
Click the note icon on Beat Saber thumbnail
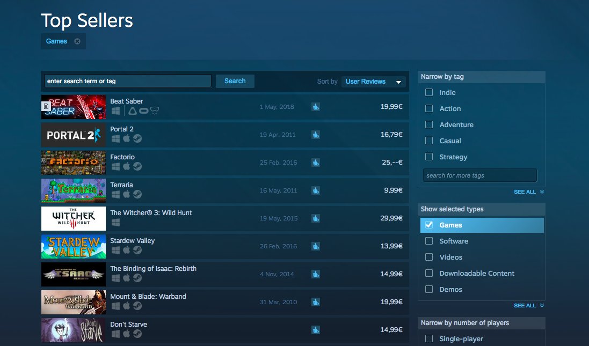[46, 106]
